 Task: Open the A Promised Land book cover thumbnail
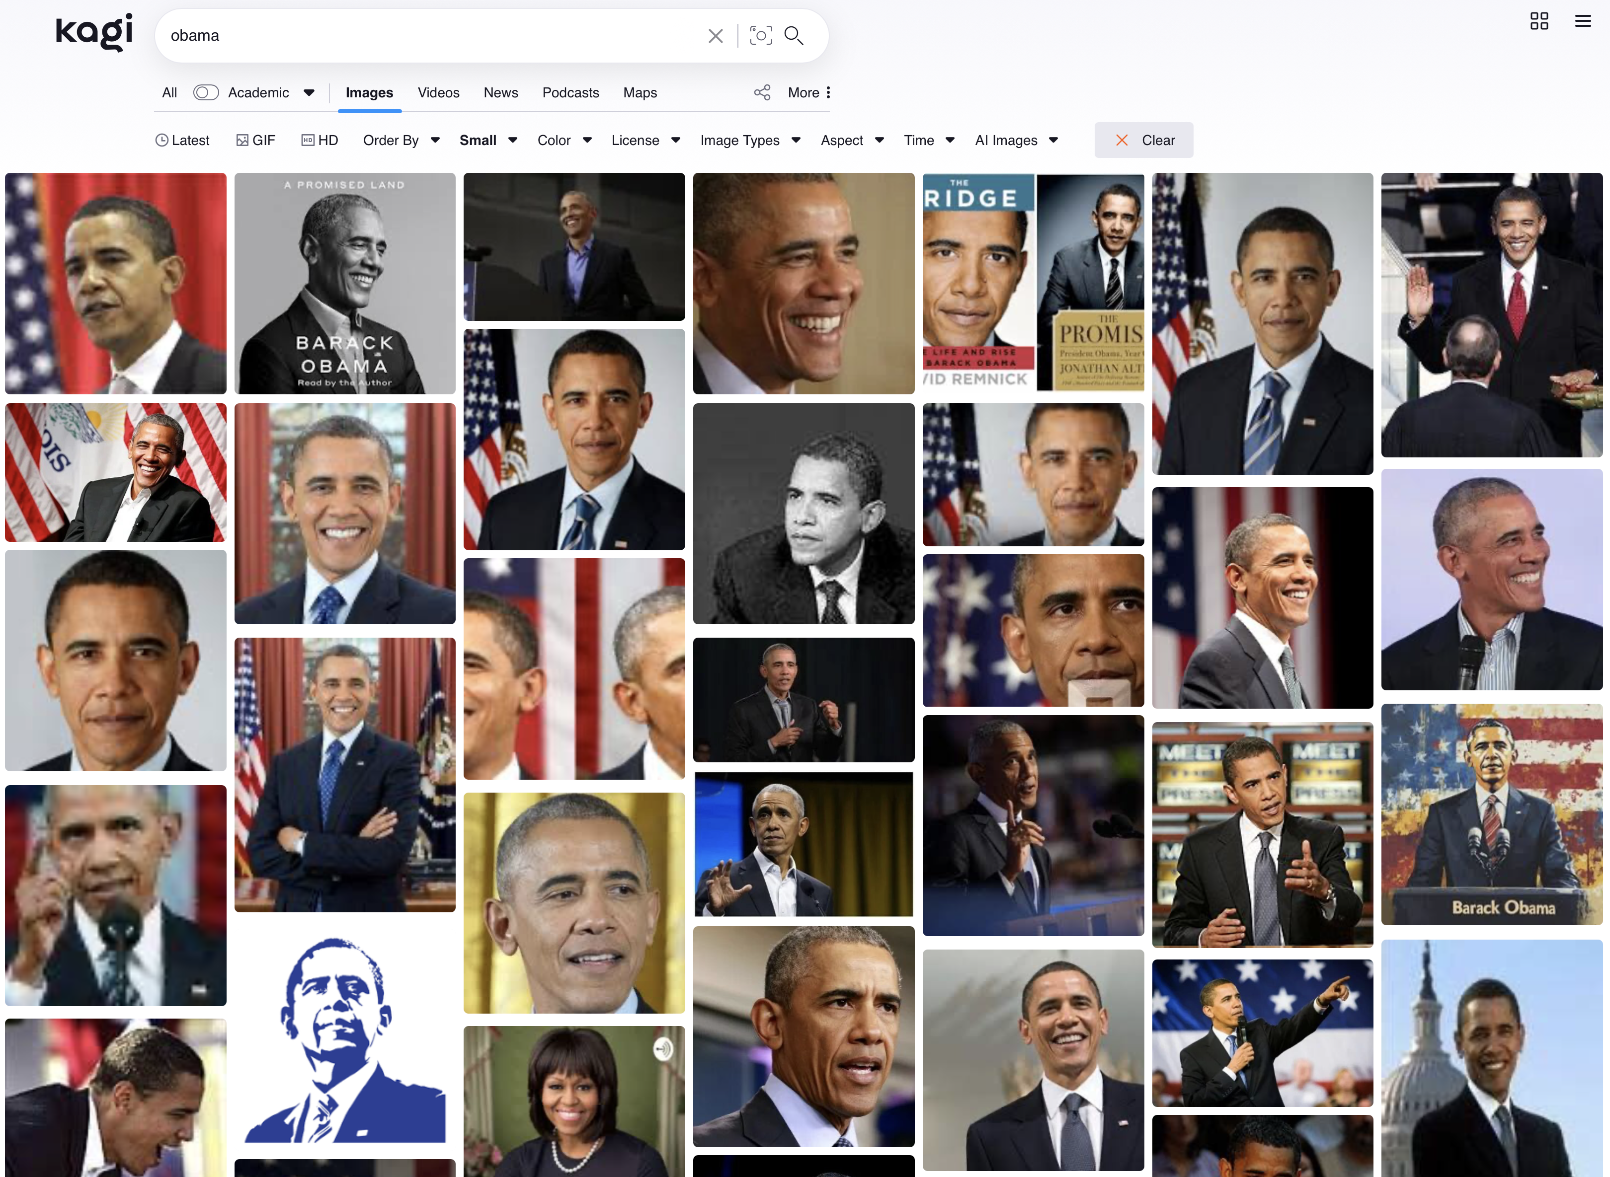[345, 284]
